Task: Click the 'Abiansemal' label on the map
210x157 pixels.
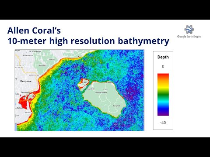Action: coord(28,55)
